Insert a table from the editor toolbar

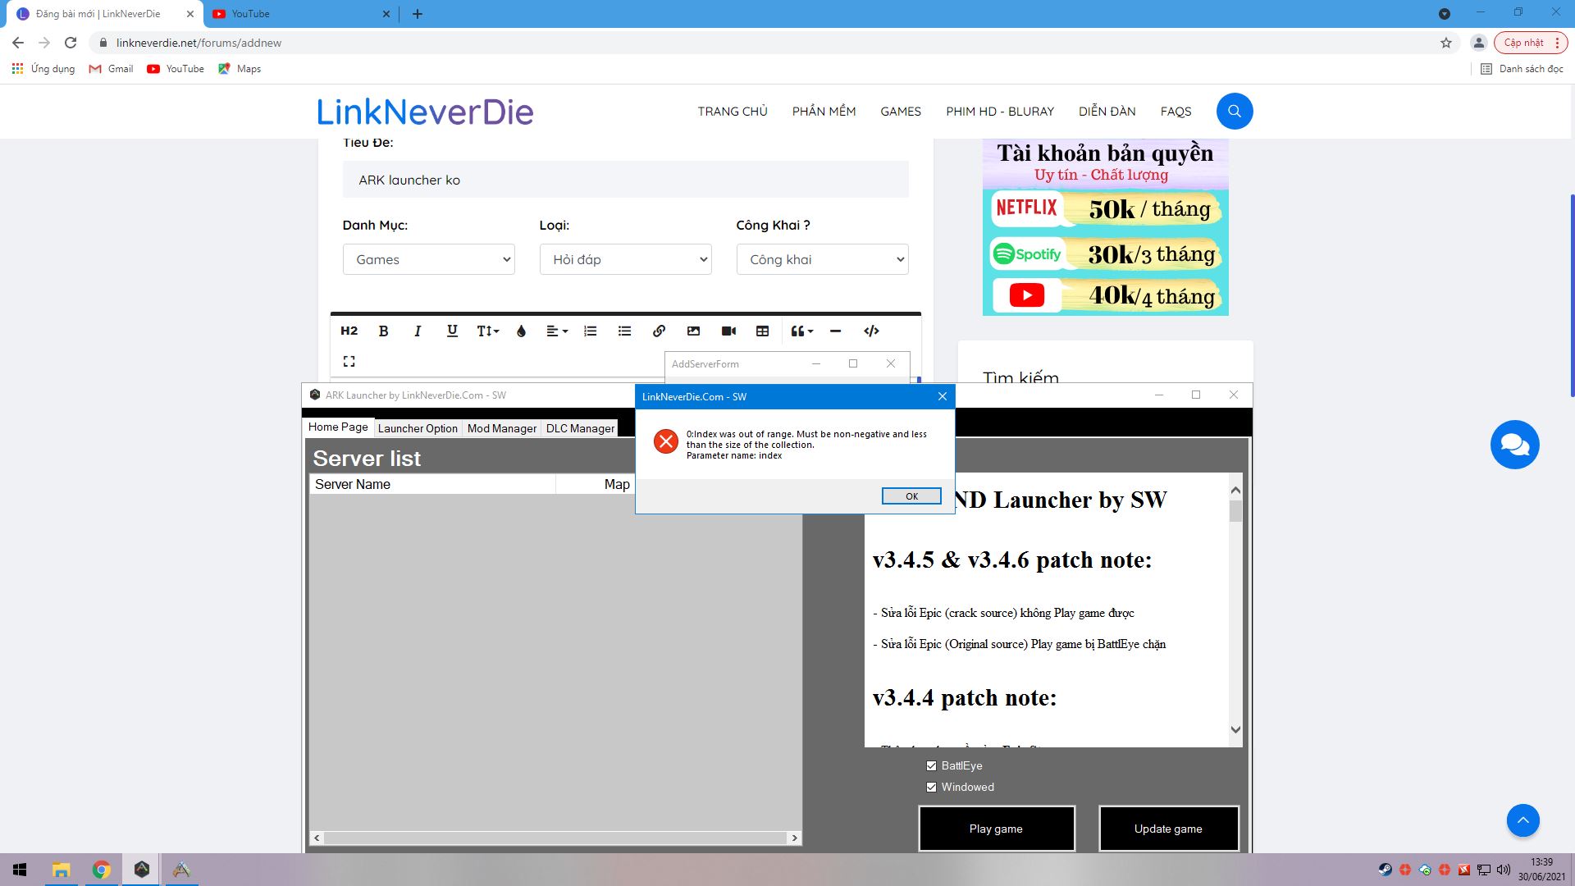(762, 331)
